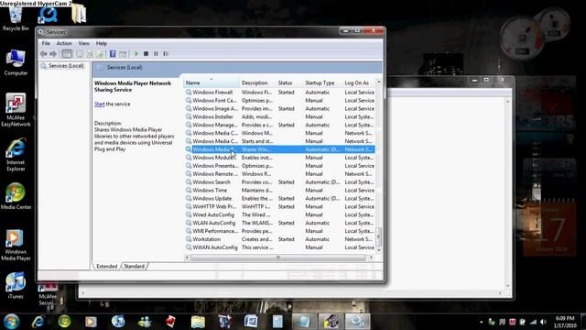The image size is (586, 330).
Task: Sort by the Status column header
Action: (289, 82)
